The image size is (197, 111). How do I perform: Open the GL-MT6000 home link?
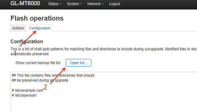tap(25, 3)
